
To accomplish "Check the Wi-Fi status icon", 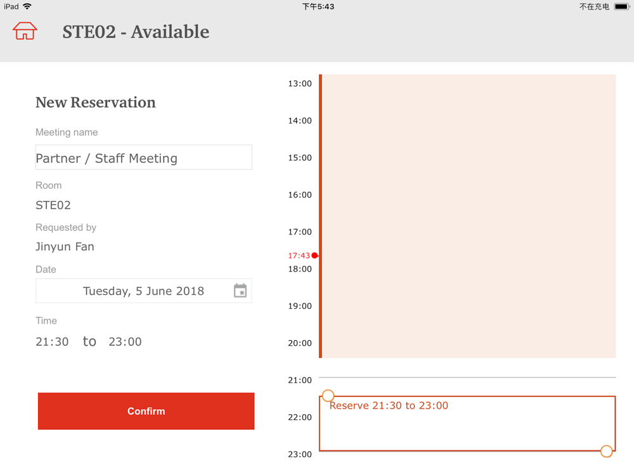I will 27,6.
